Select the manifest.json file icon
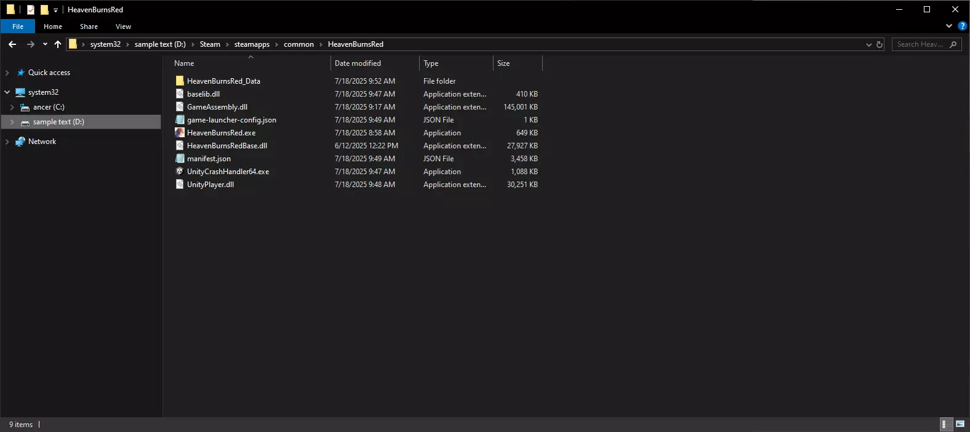Viewport: 970px width, 432px height. pyautogui.click(x=180, y=158)
